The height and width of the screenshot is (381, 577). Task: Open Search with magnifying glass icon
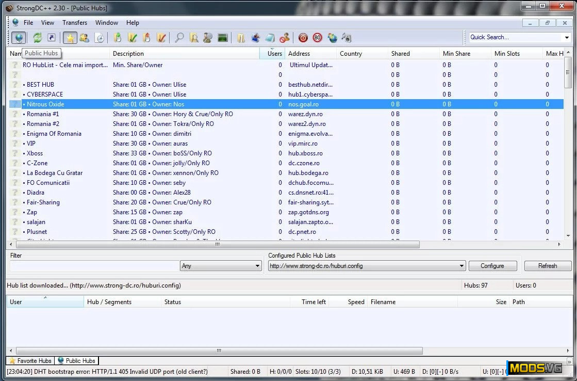click(x=179, y=38)
